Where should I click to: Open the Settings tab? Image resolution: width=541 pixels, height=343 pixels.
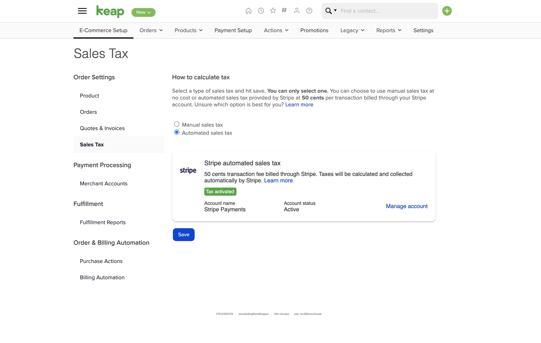point(423,30)
